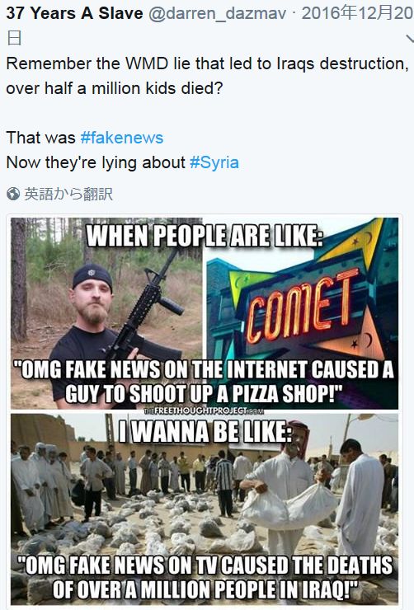Screen dimensions: 414x610
Task: Open 37 Years A Slave profile name
Action: pyautogui.click(x=75, y=14)
